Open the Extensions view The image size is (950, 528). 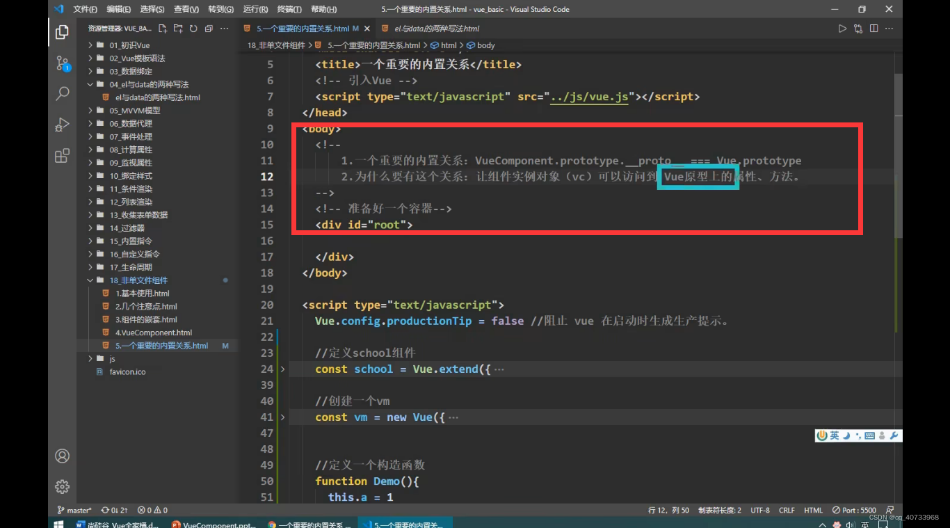(62, 155)
